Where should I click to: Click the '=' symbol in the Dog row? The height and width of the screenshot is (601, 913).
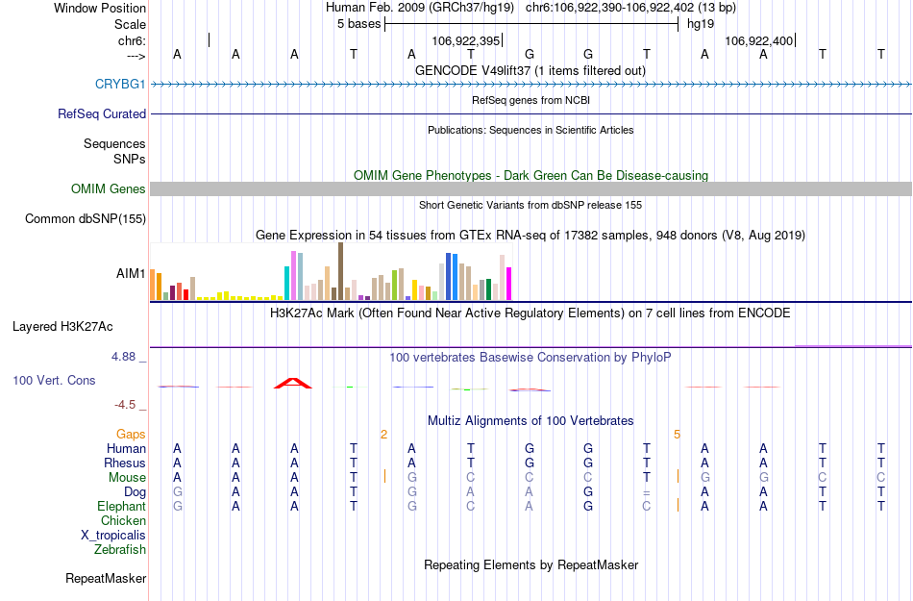647,492
